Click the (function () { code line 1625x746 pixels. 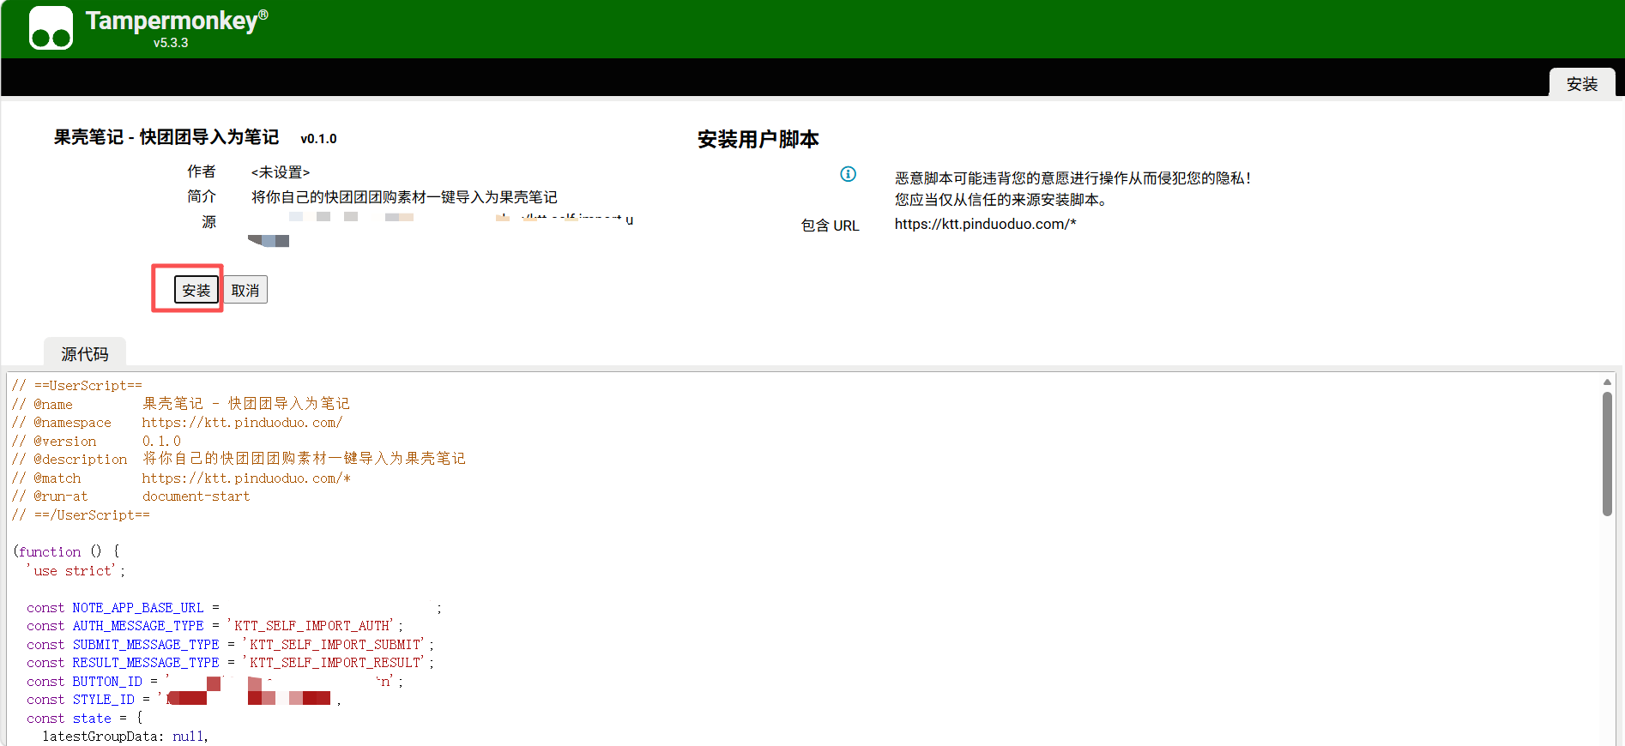pyautogui.click(x=67, y=551)
